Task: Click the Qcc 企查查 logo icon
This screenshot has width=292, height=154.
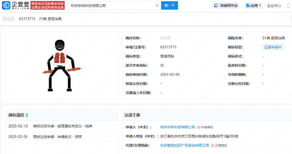Action: click(7, 5)
